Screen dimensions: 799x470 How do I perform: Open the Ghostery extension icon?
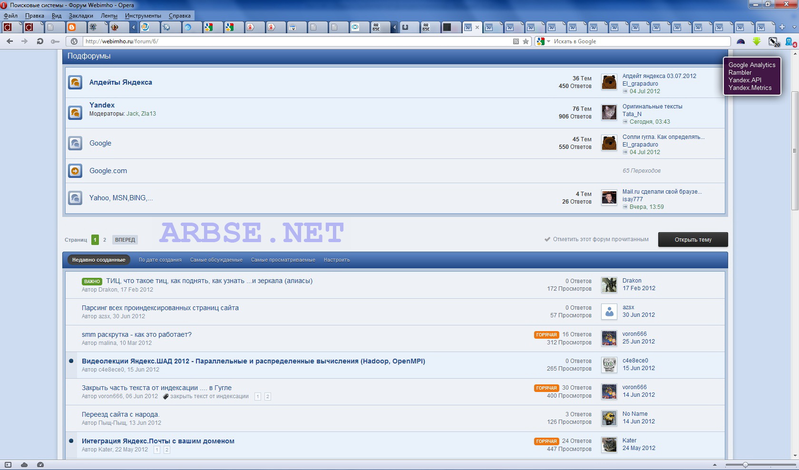(x=789, y=41)
